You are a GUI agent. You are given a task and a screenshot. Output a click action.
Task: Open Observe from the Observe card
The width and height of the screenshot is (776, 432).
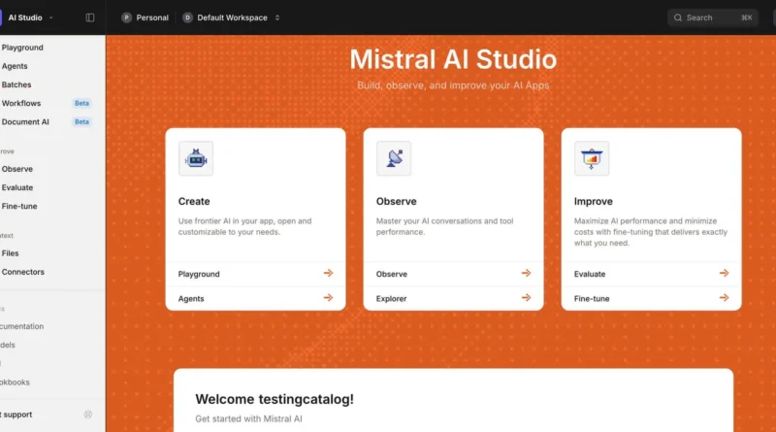453,274
